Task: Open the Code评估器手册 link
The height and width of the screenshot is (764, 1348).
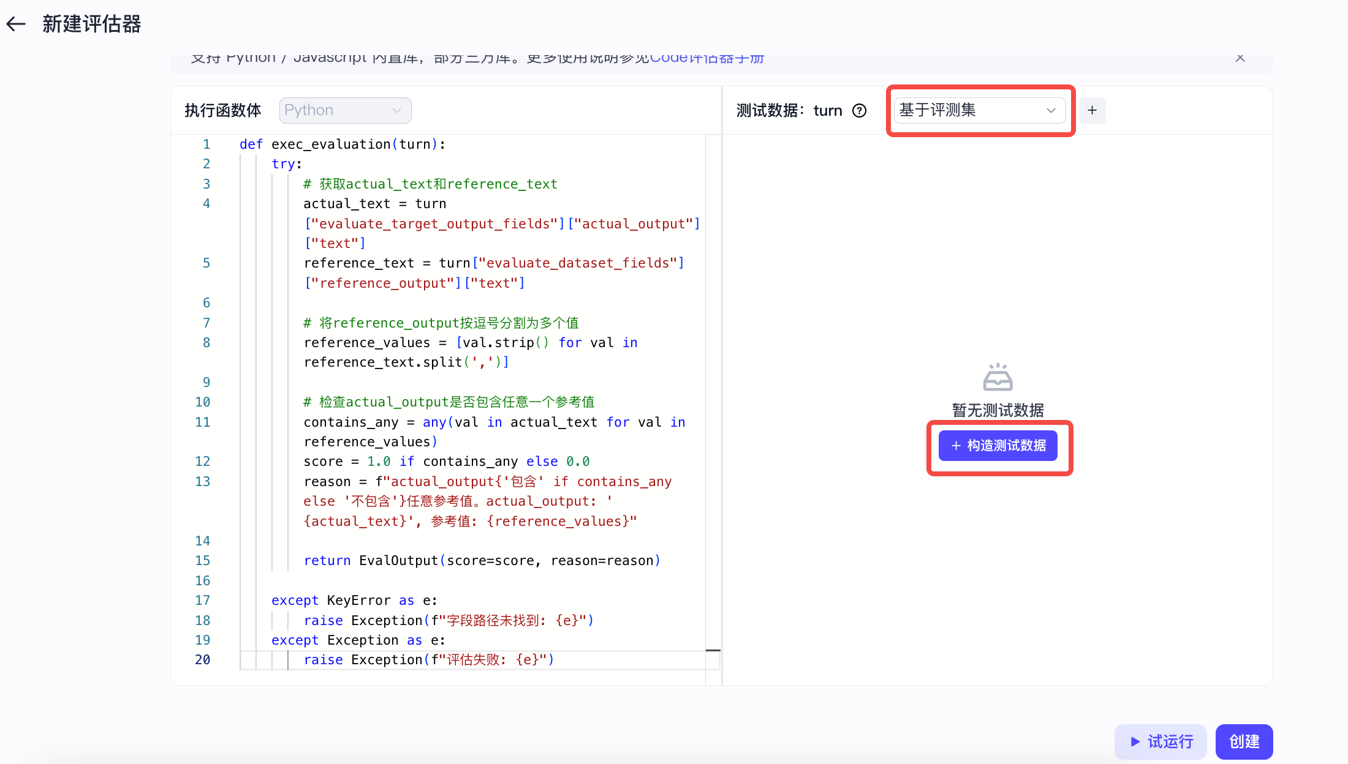Action: (707, 58)
